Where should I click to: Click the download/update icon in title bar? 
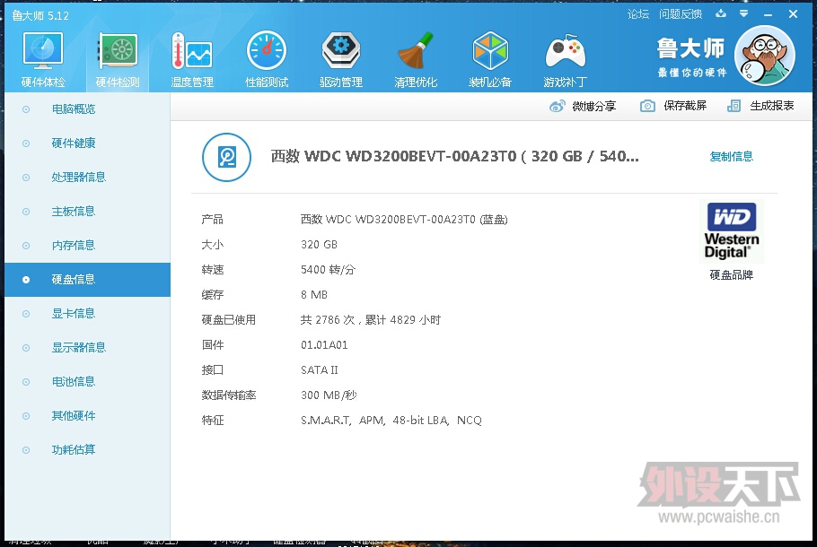pyautogui.click(x=721, y=14)
